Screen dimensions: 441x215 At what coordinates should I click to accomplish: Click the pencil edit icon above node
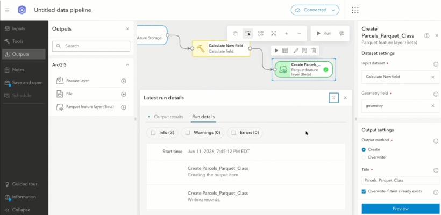(296, 51)
